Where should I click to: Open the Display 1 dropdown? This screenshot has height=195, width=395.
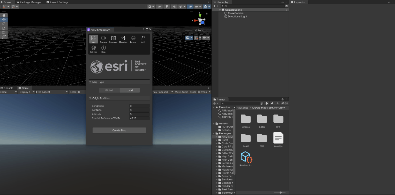[x=27, y=92]
